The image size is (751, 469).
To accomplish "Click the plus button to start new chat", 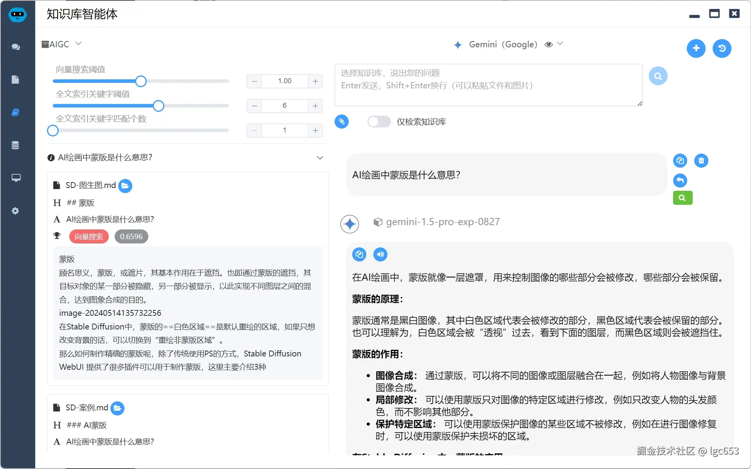I will [696, 48].
